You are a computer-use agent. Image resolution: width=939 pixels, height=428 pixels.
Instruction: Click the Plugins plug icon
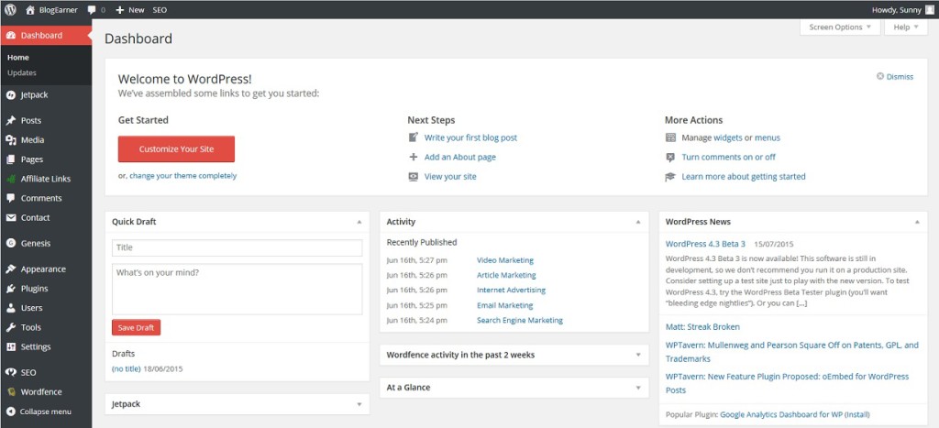(x=11, y=289)
